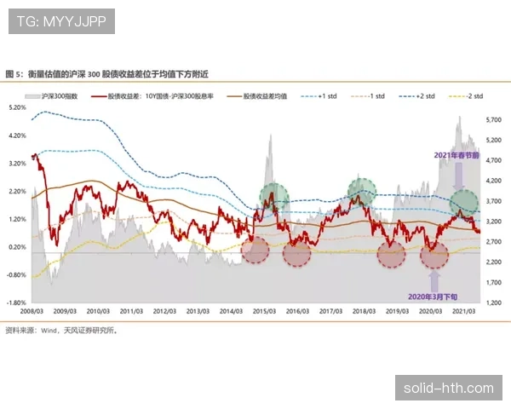The image size is (511, 409).
Task: Click the green circle near 2015/03 peak
Action: pos(274,199)
